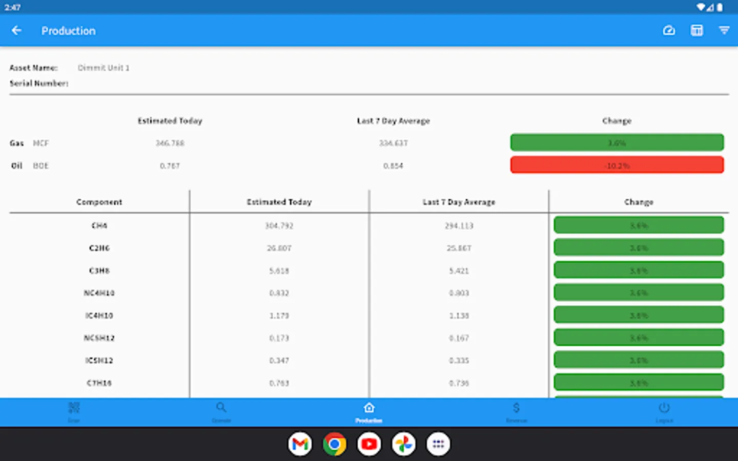
Task: Select the CH4 component row label
Action: 99,225
